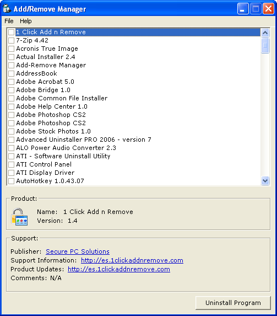This screenshot has width=277, height=316.
Task: Select the Adobe Acrobat 5.0 checkbox
Action: [x=11, y=82]
